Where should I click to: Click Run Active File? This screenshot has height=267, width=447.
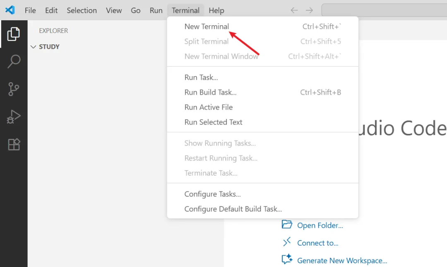209,107
